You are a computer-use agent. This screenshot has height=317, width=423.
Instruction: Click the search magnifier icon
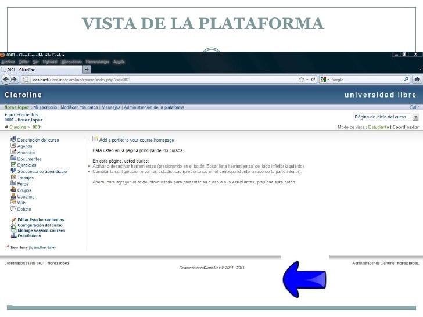[x=406, y=79]
